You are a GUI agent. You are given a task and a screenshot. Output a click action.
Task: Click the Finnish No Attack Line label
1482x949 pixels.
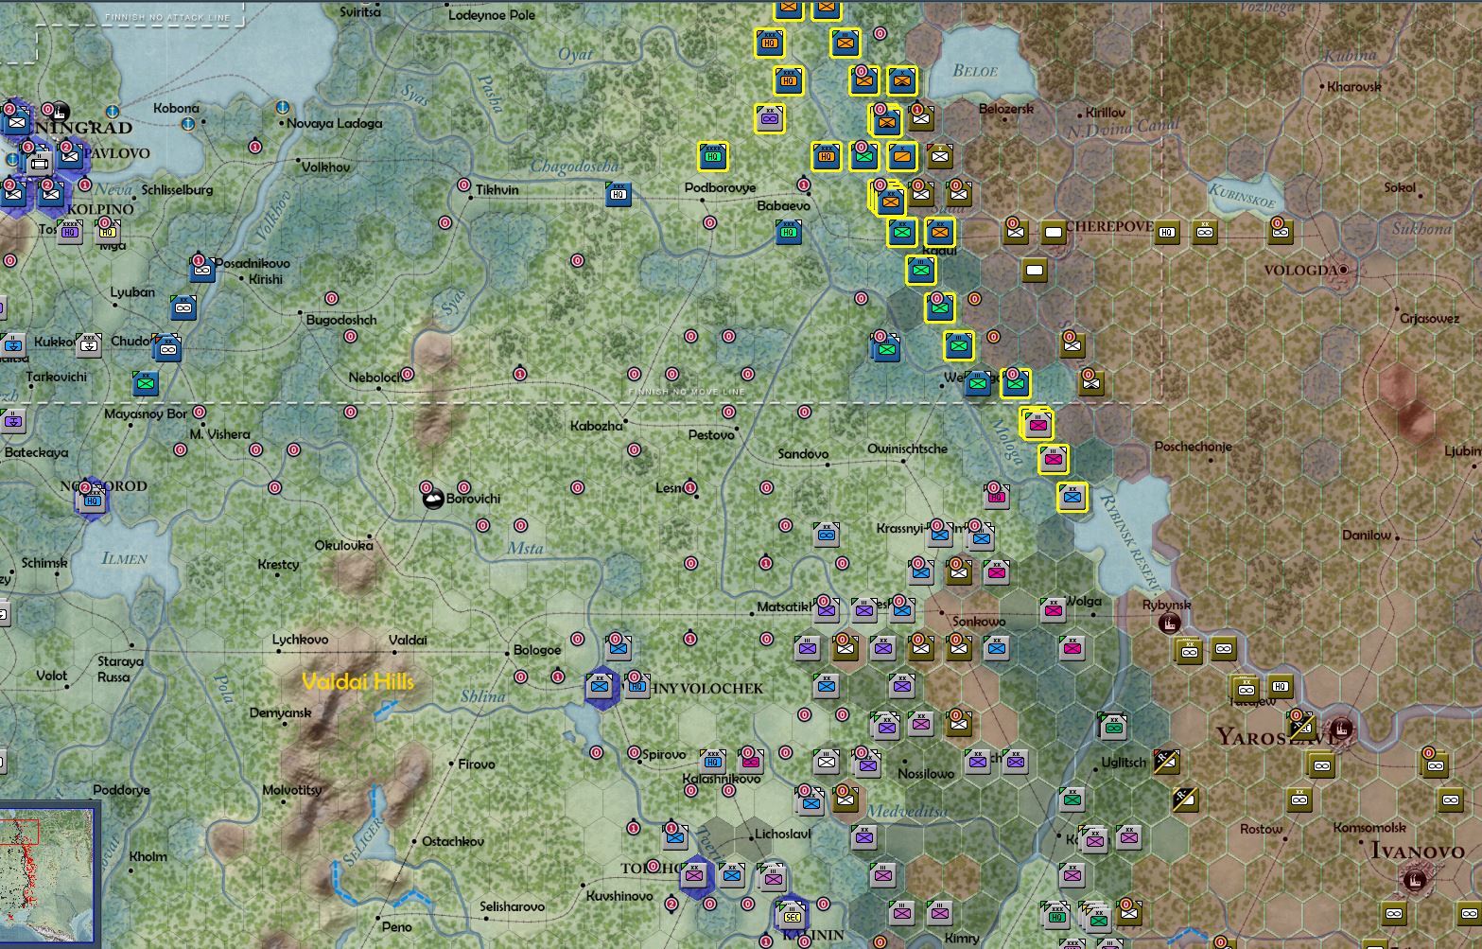point(167,17)
